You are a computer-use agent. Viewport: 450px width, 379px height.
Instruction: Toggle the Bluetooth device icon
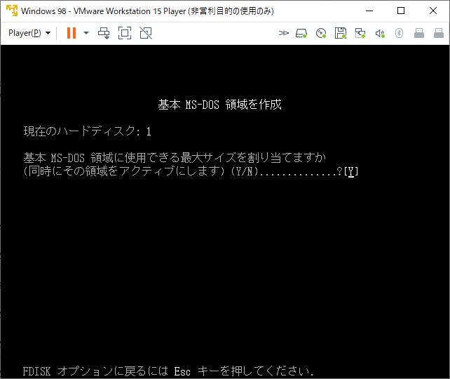pos(399,33)
